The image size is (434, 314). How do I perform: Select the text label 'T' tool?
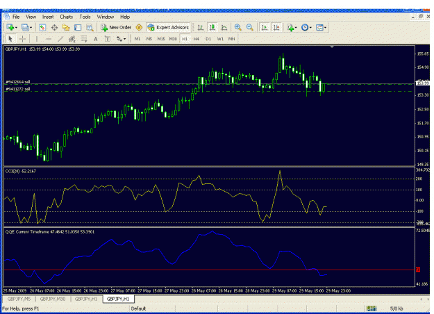[x=108, y=39]
